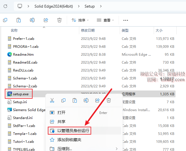Screen dimensions: 186x151
Task: Select the Setup breadcrumb segment
Action: [x=89, y=6]
